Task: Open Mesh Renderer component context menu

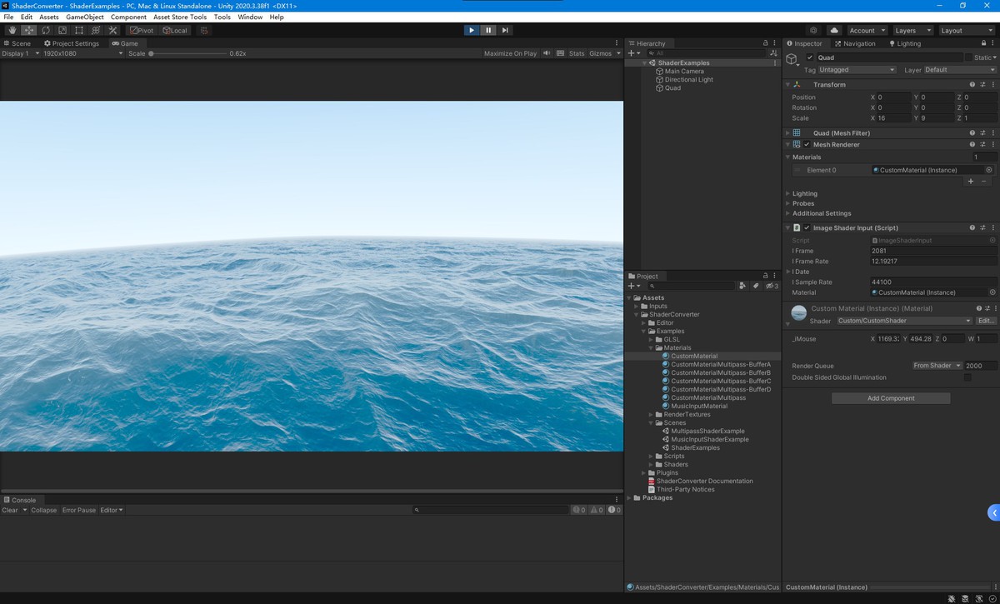Action: 992,144
